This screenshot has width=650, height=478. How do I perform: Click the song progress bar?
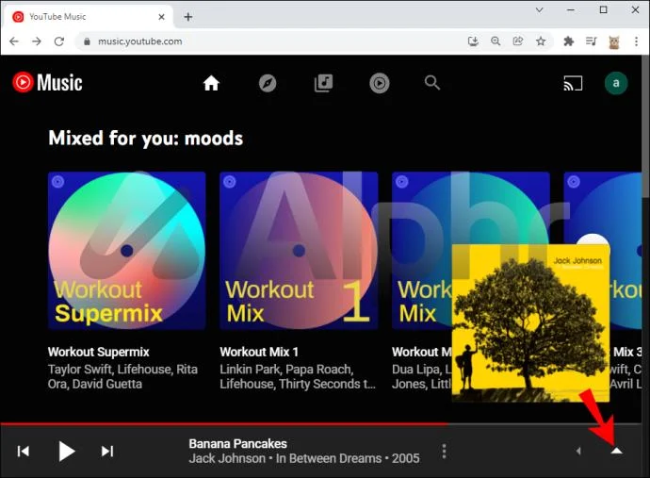tap(321, 424)
